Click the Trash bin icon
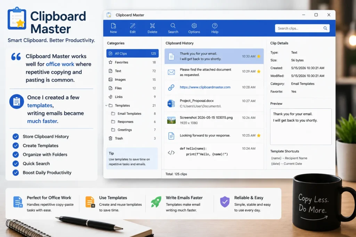This screenshot has height=237, width=356. click(x=110, y=138)
